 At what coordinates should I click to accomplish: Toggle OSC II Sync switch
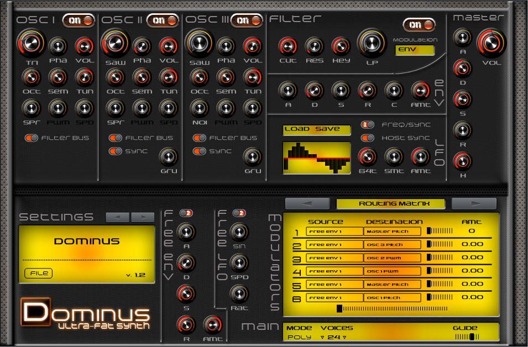tap(115, 151)
